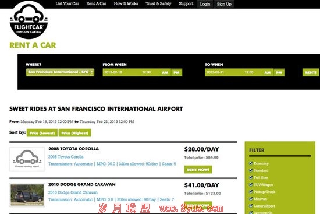Open the 2008 Toyota Corolla link

(66, 157)
